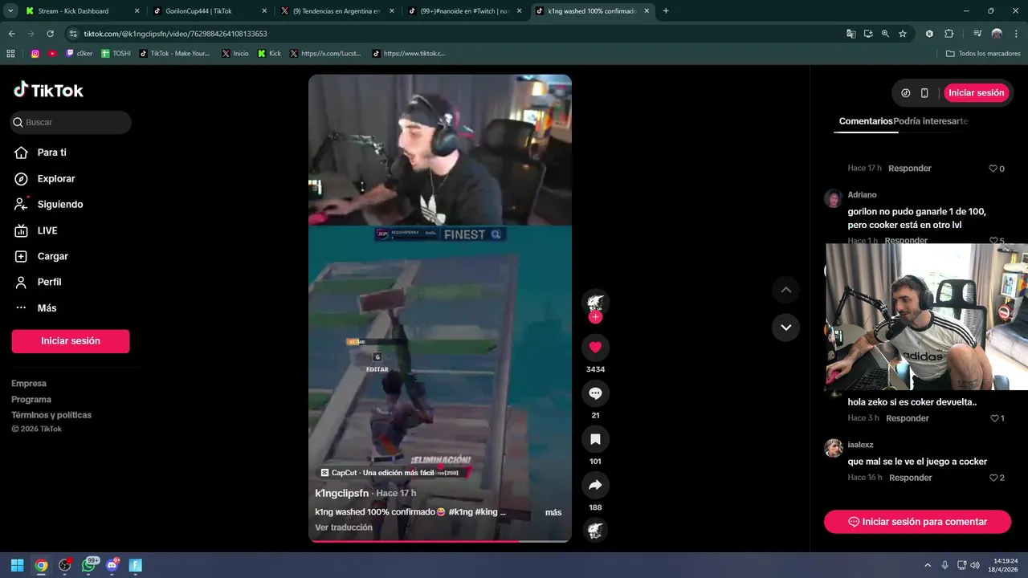The height and width of the screenshot is (578, 1028).
Task: Switch to the Podría interesarte tab
Action: coord(931,121)
